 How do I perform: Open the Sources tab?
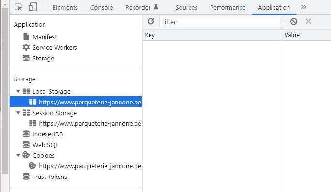click(186, 7)
